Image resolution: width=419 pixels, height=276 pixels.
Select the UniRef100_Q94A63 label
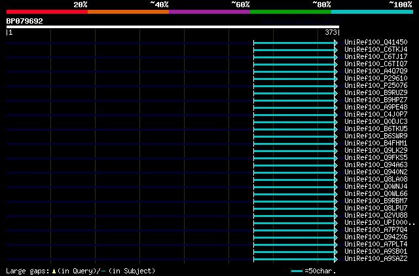tap(376, 165)
